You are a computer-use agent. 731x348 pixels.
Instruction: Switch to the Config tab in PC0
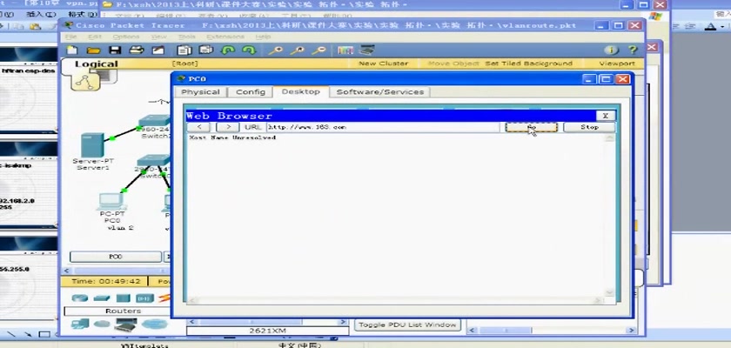point(251,91)
